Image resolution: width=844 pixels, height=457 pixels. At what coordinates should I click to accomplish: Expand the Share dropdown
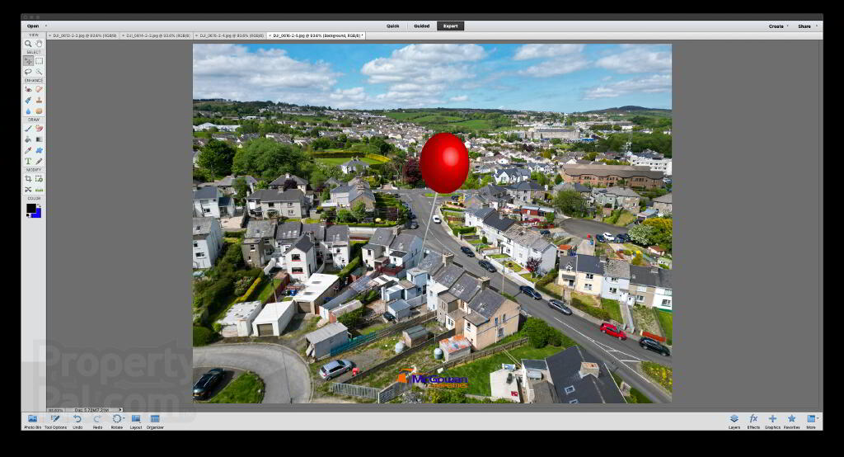pyautogui.click(x=807, y=26)
